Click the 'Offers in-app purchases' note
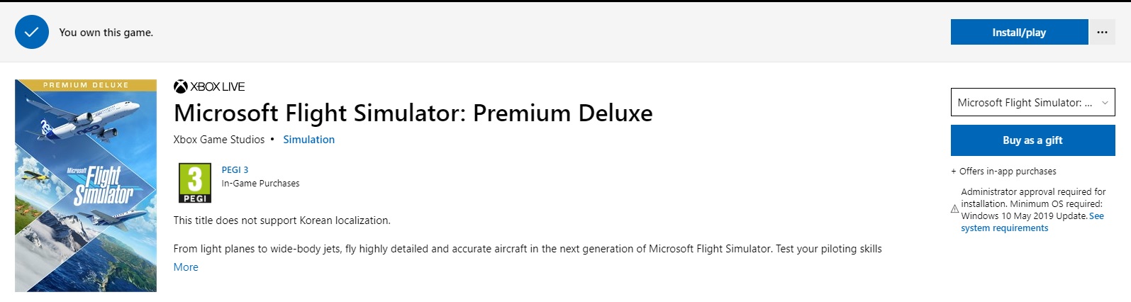This screenshot has height=302, width=1131. (x=1007, y=172)
